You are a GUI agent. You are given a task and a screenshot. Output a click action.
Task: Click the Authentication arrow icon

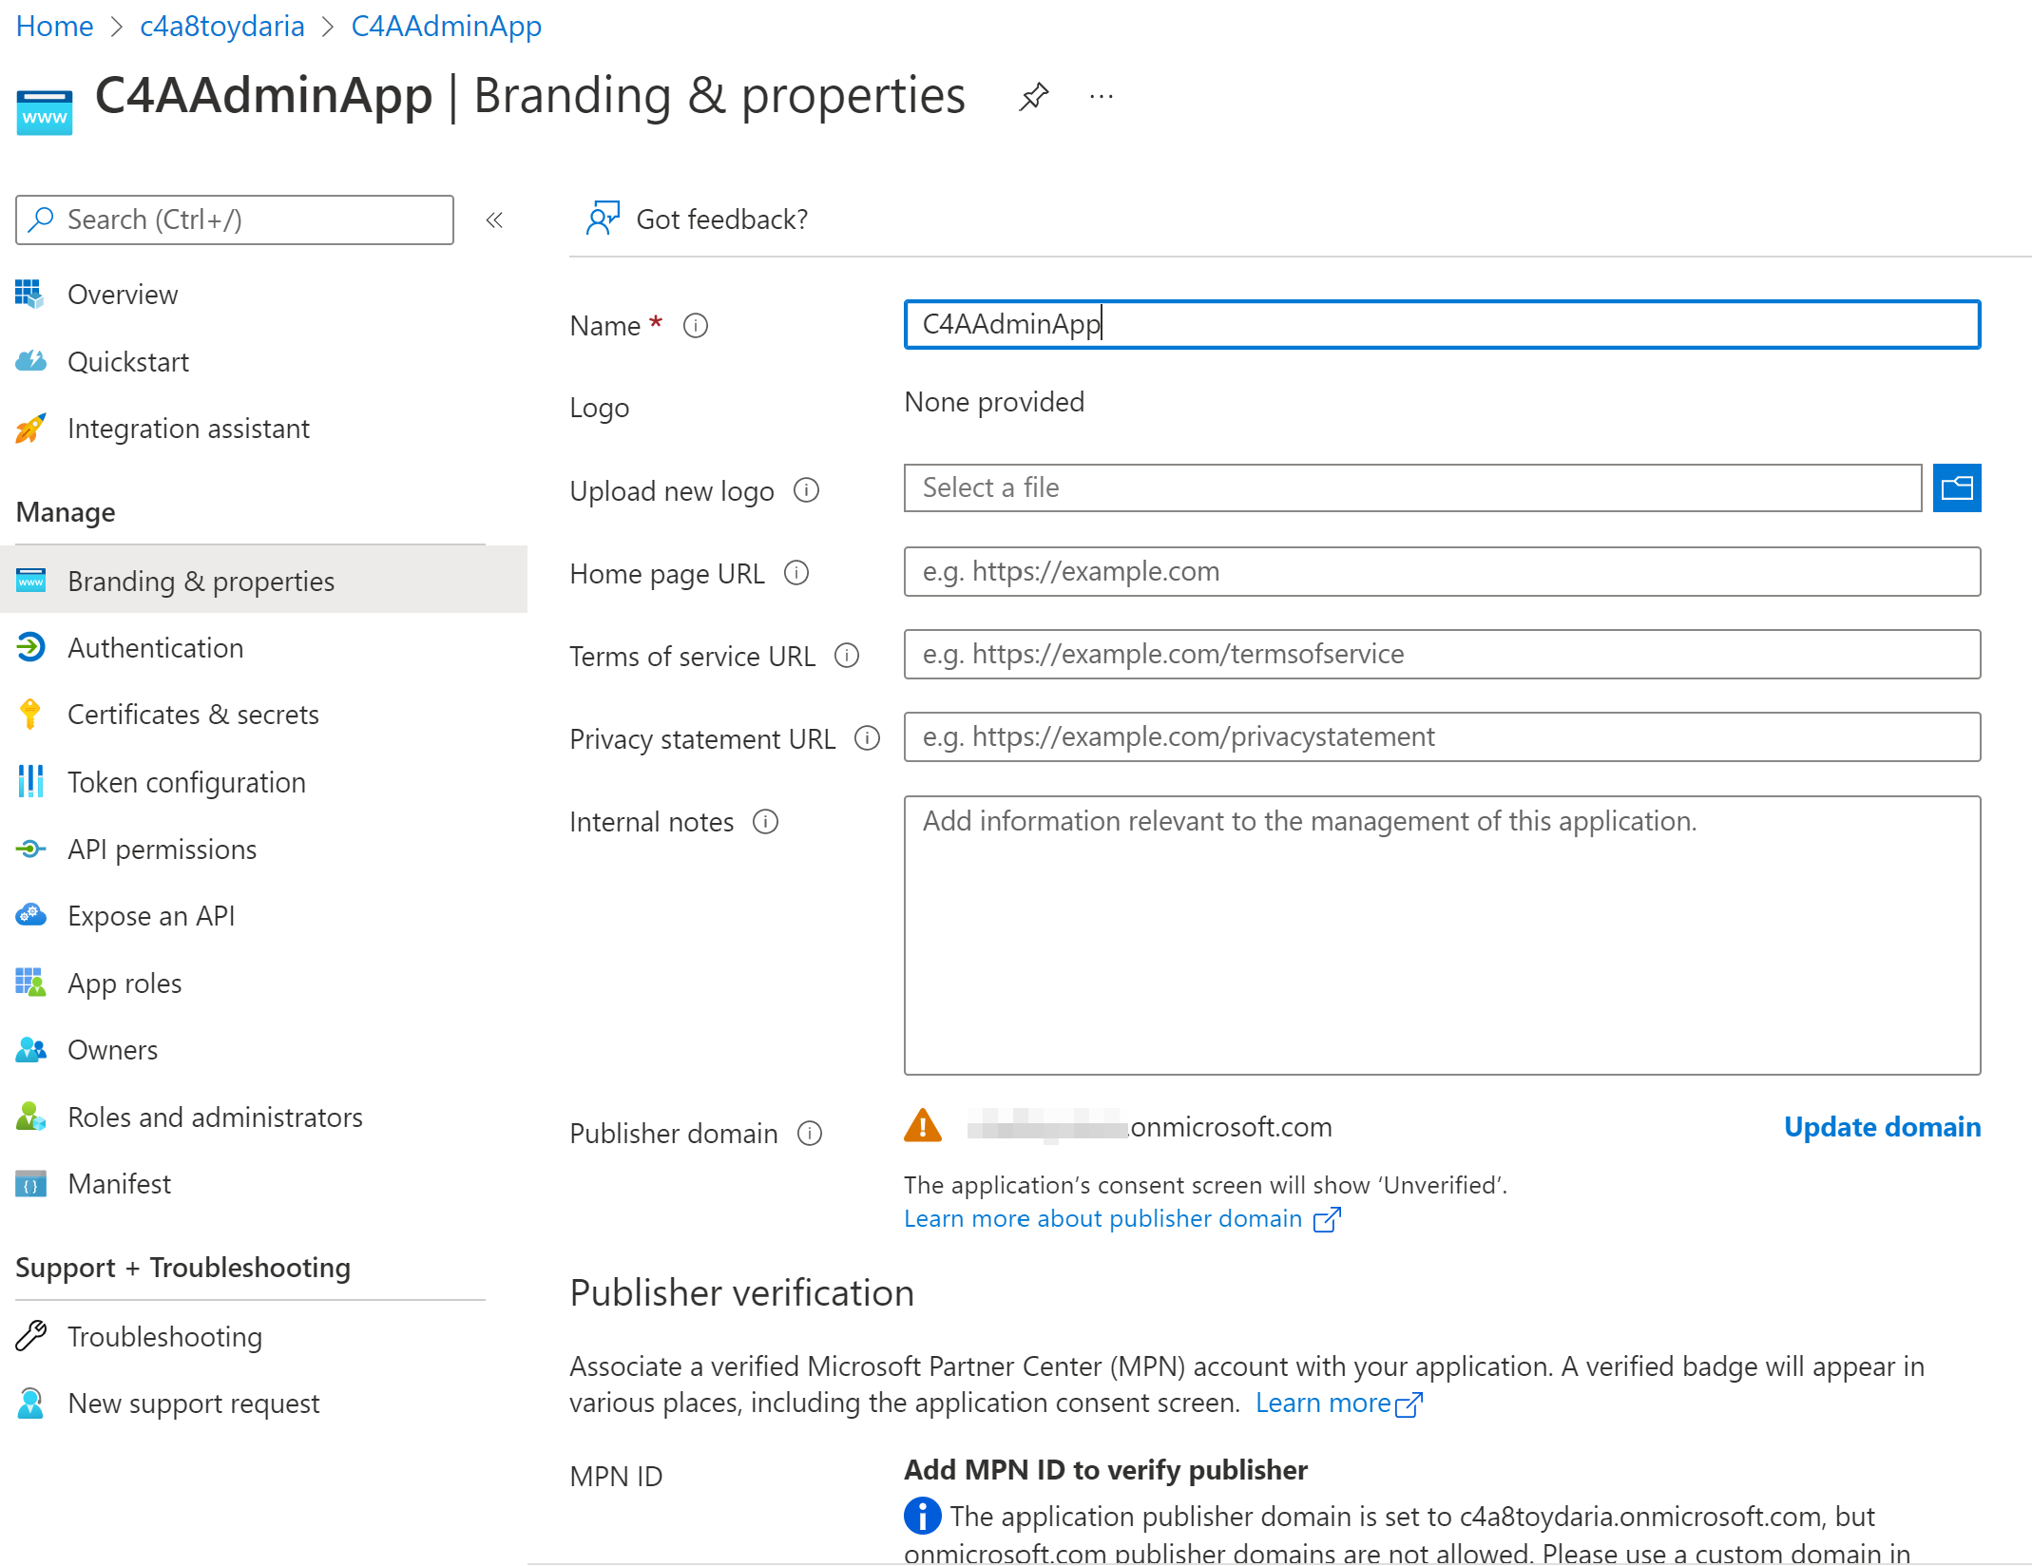(x=30, y=647)
